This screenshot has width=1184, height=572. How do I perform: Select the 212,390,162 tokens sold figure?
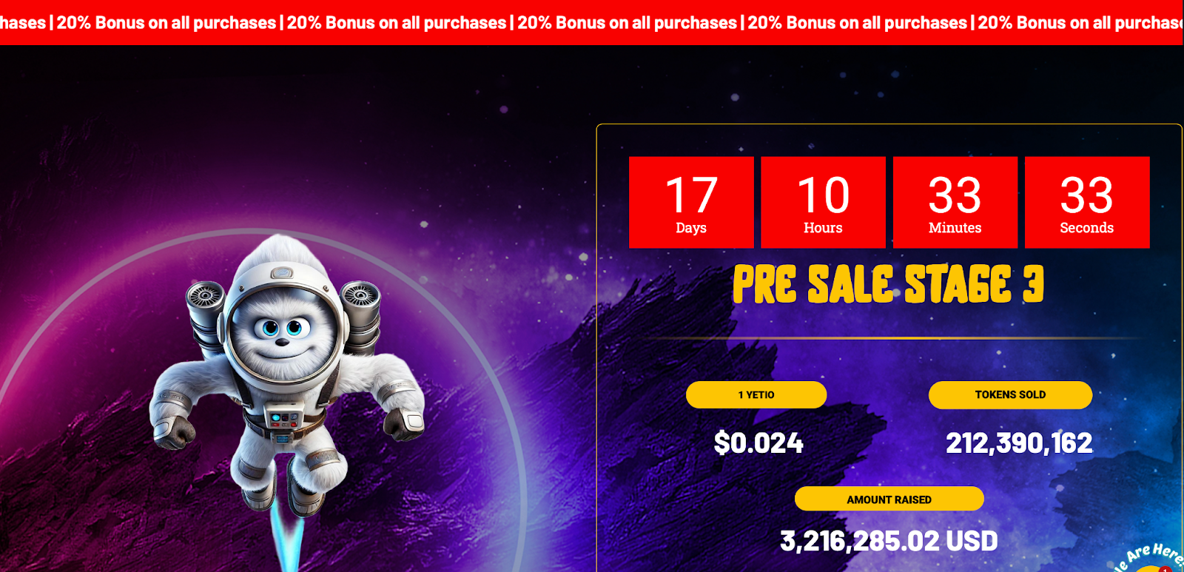(1019, 443)
